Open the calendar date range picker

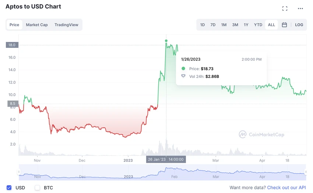(x=284, y=25)
